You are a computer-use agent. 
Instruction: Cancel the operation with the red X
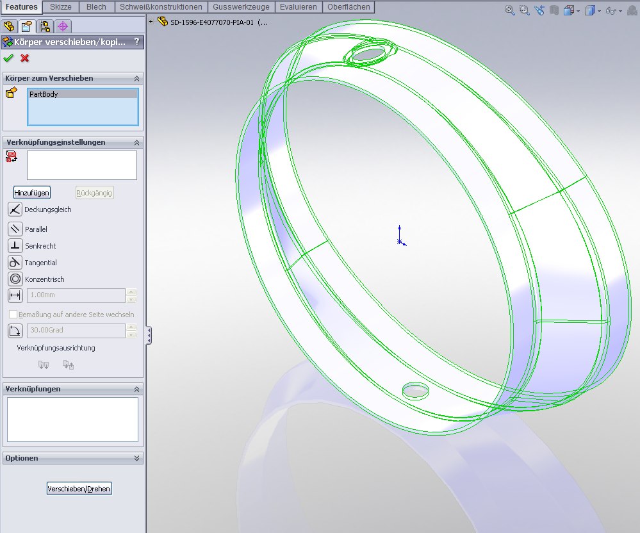coord(25,58)
